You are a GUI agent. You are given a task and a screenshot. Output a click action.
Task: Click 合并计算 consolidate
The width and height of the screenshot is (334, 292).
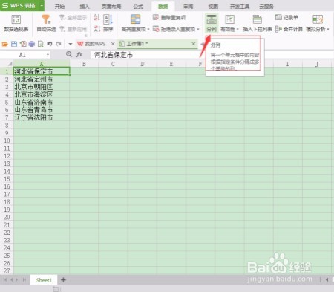coord(289,29)
